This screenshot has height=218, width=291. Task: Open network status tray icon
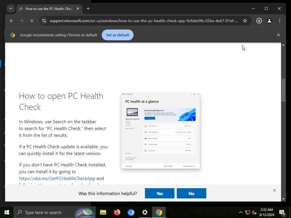(248, 212)
